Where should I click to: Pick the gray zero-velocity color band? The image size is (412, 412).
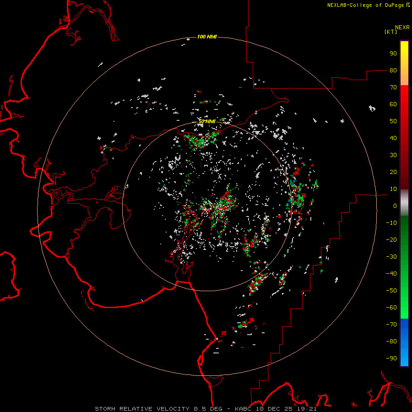coord(404,203)
